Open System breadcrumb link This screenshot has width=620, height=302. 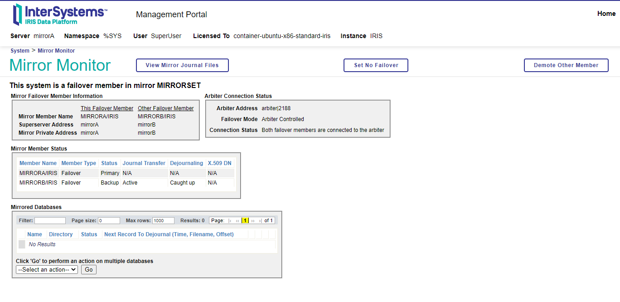point(20,51)
